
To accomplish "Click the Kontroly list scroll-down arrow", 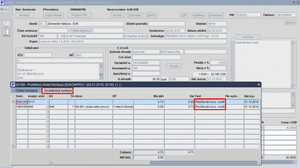I will point(293,86).
